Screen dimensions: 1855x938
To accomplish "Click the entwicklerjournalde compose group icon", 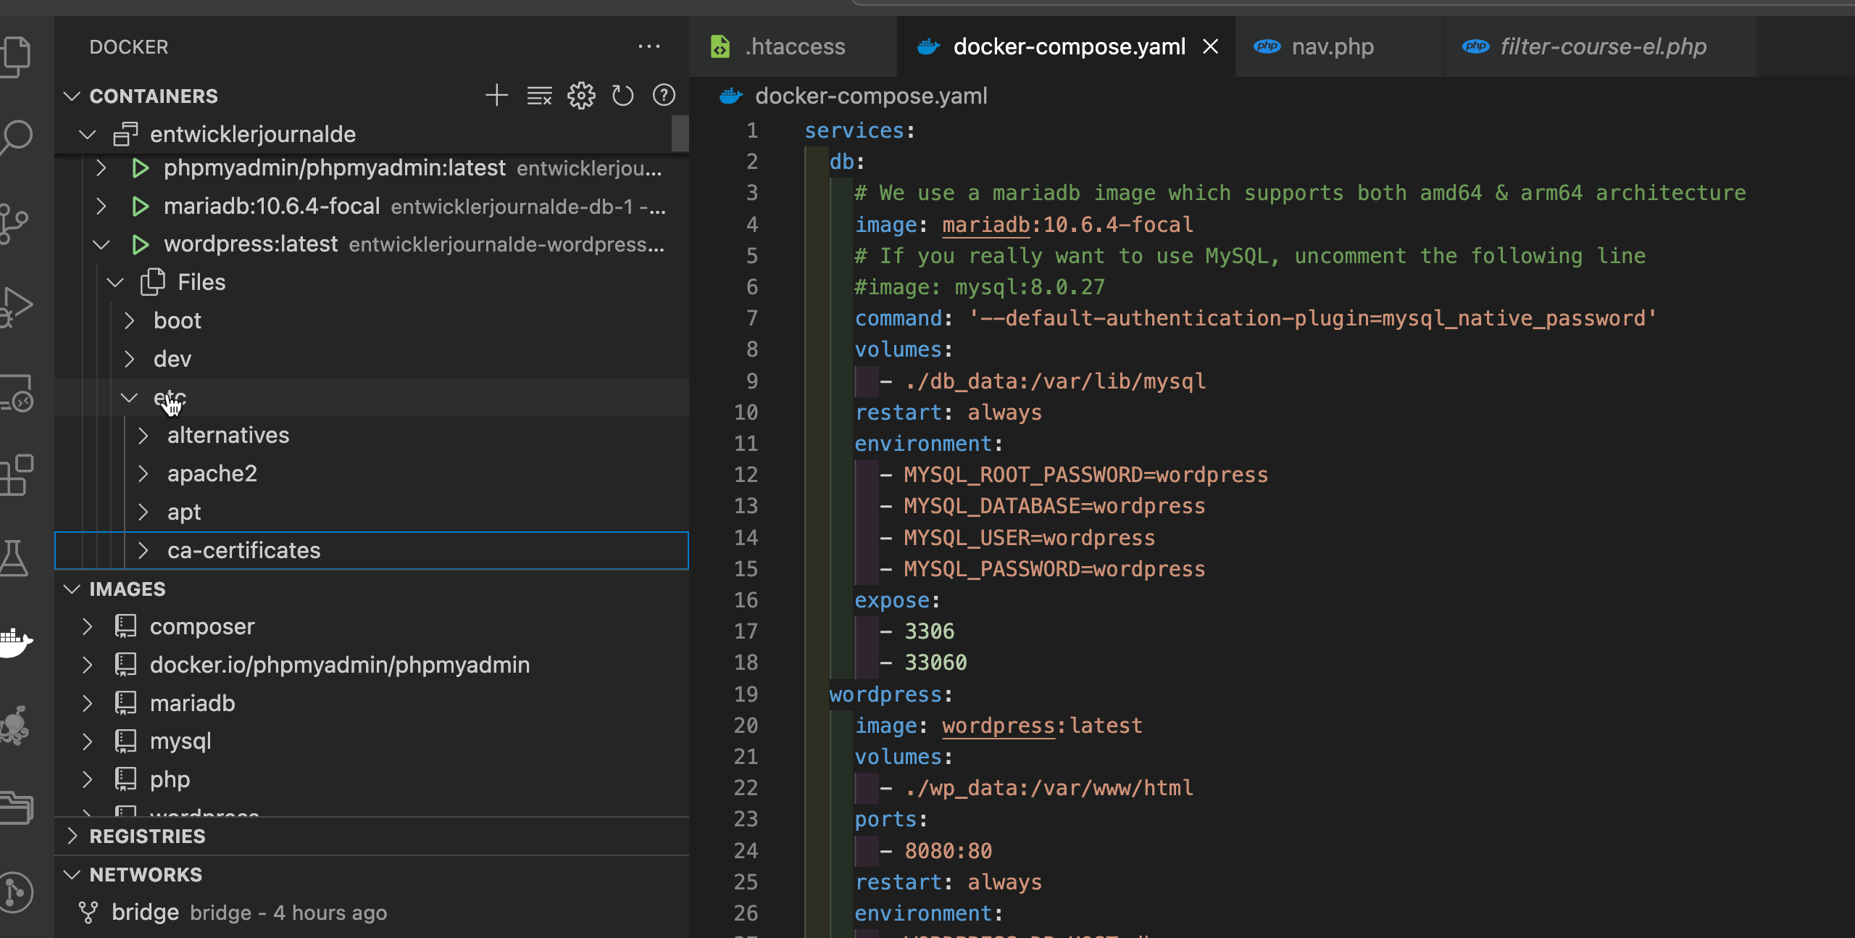I will [125, 134].
